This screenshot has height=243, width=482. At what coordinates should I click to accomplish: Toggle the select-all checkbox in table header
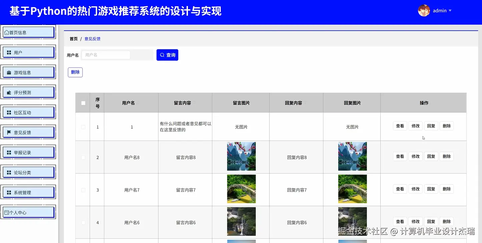(83, 103)
